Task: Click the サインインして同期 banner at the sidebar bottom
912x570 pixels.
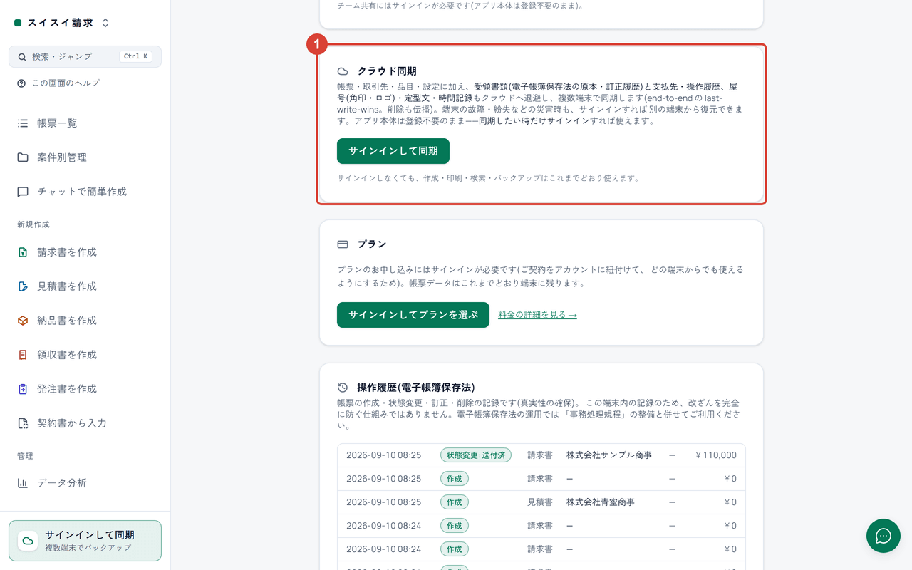Action: (x=85, y=541)
